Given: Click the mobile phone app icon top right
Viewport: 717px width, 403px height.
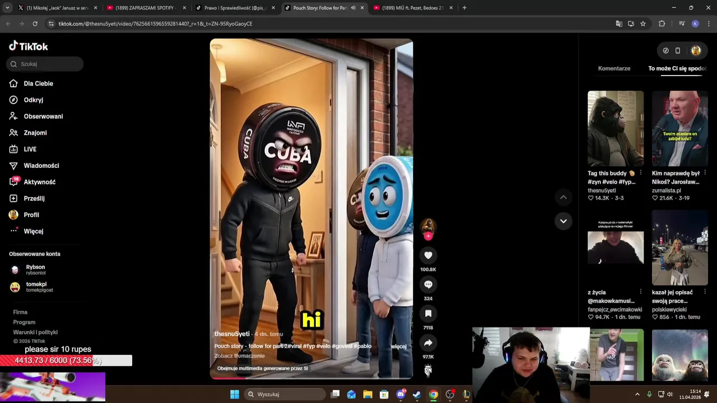Looking at the screenshot, I should point(678,50).
